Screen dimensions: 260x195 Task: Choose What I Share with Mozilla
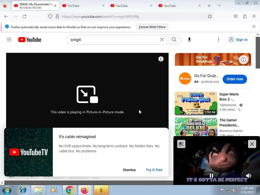pos(152,27)
